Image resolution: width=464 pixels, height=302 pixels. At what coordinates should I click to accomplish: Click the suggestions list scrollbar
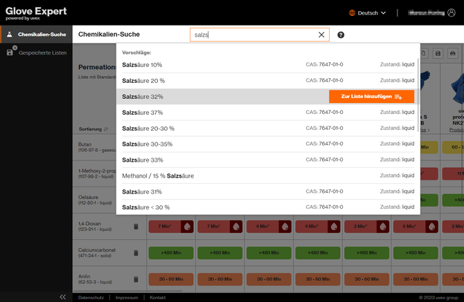tap(418, 95)
